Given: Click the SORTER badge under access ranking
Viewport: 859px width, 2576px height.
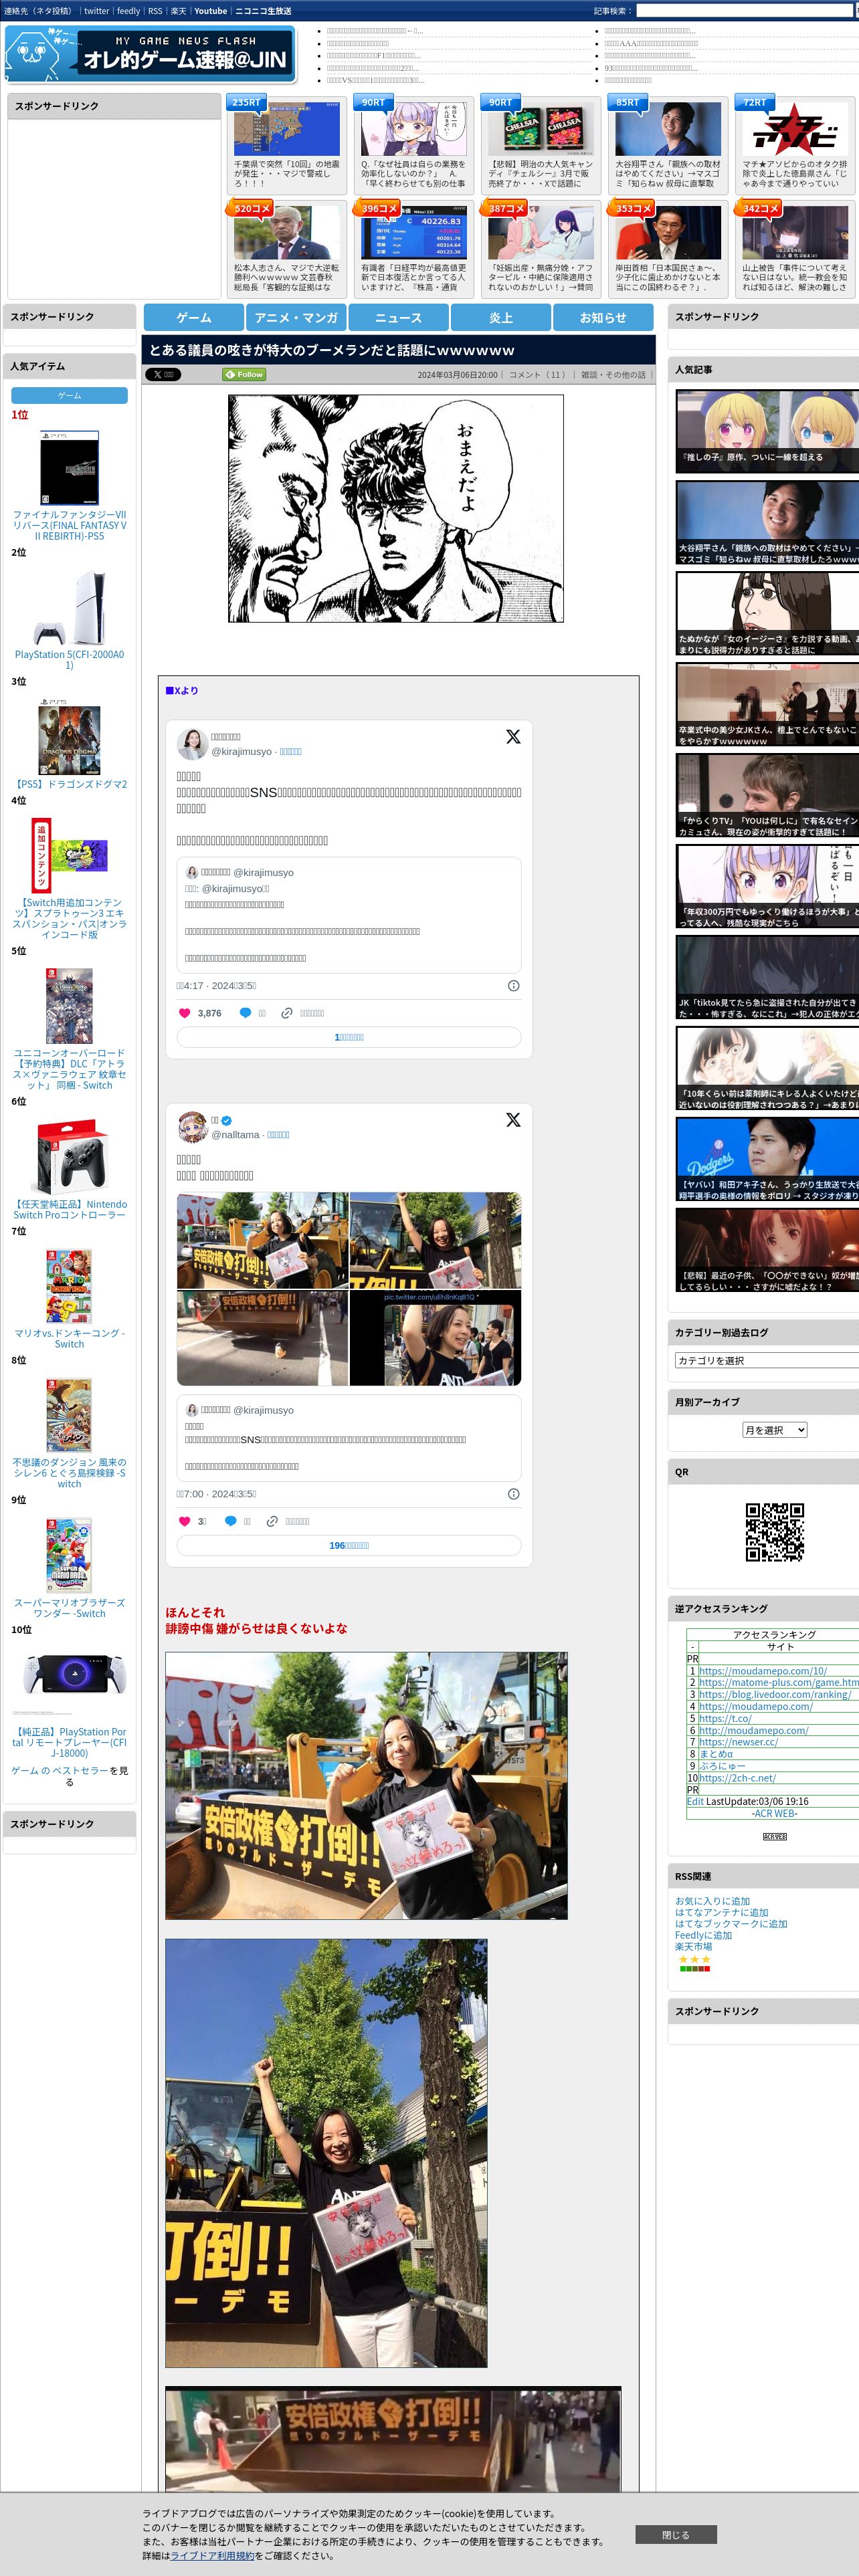Looking at the screenshot, I should 775,1836.
